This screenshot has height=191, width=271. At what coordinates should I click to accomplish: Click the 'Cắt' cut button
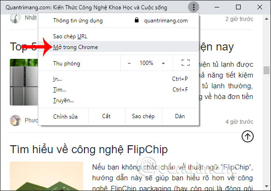[106, 116]
